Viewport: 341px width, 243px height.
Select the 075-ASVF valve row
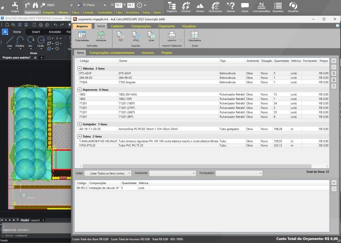(203, 73)
